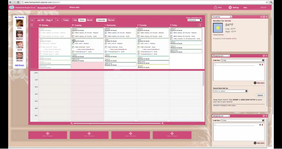
Task: Open Send this list to dropdown
Action: [230, 91]
